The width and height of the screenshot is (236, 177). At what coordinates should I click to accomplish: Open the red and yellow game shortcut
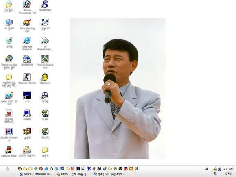[27, 132]
